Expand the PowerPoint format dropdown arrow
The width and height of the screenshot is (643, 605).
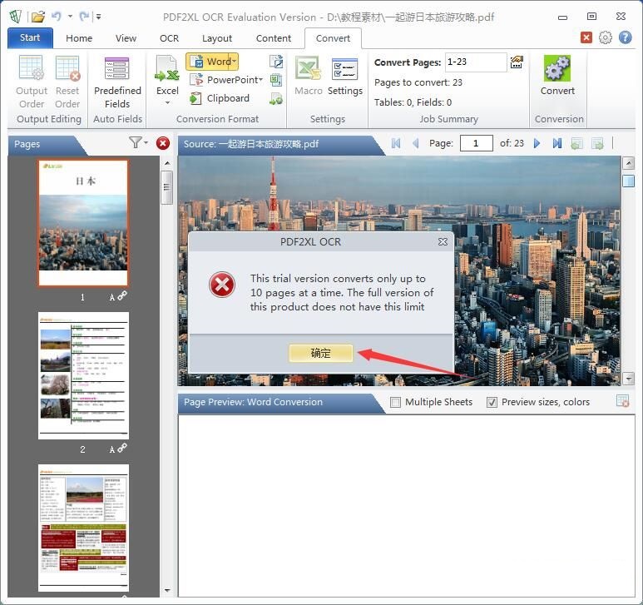(260, 80)
